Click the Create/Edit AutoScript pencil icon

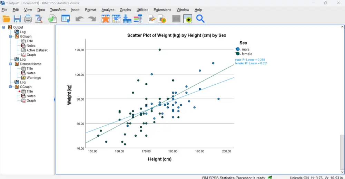pos(151,19)
